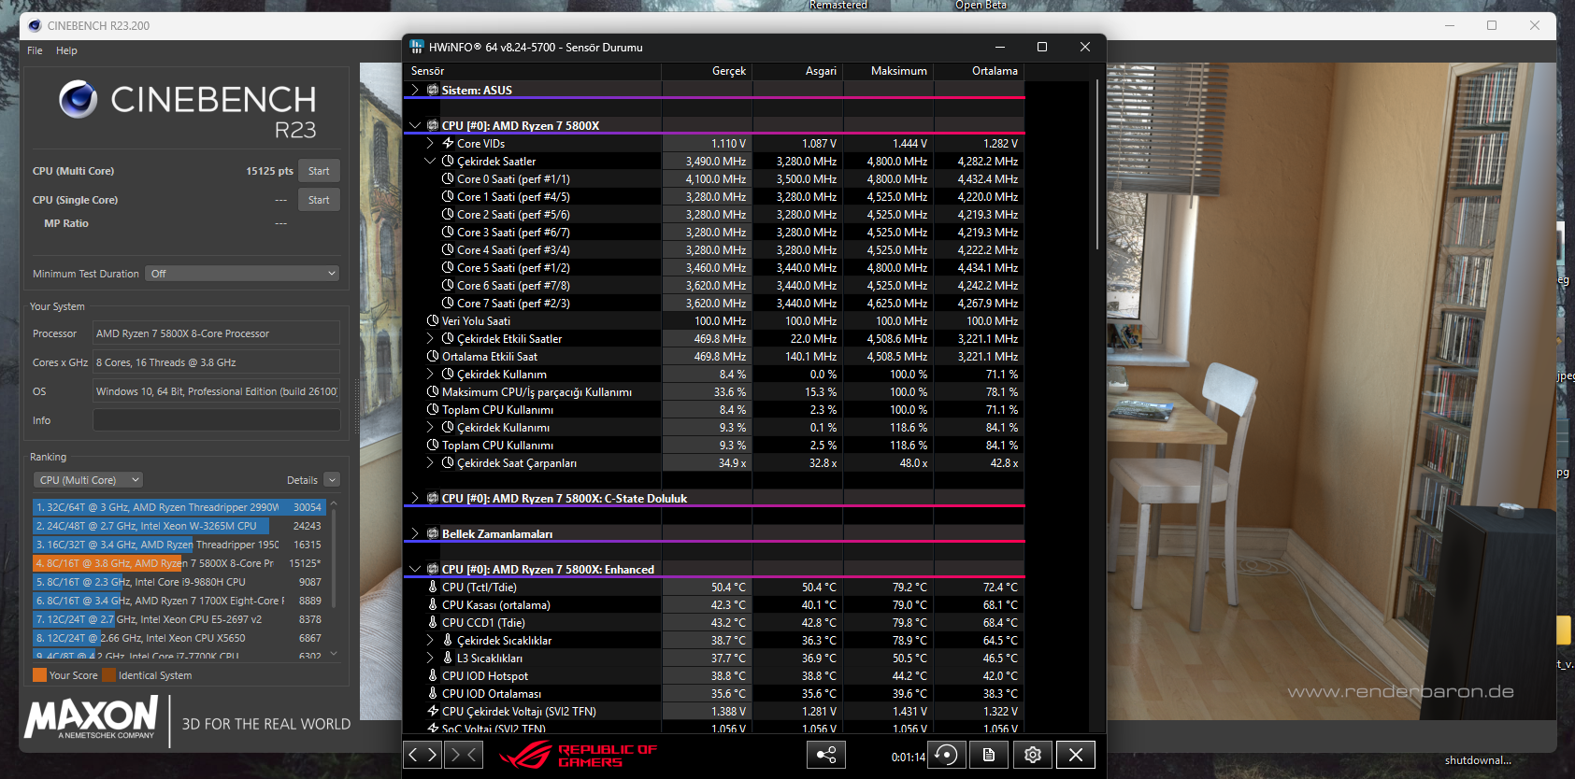Select ranking row Intel Core i9-9880H CPU
The width and height of the screenshot is (1575, 779).
(x=178, y=582)
